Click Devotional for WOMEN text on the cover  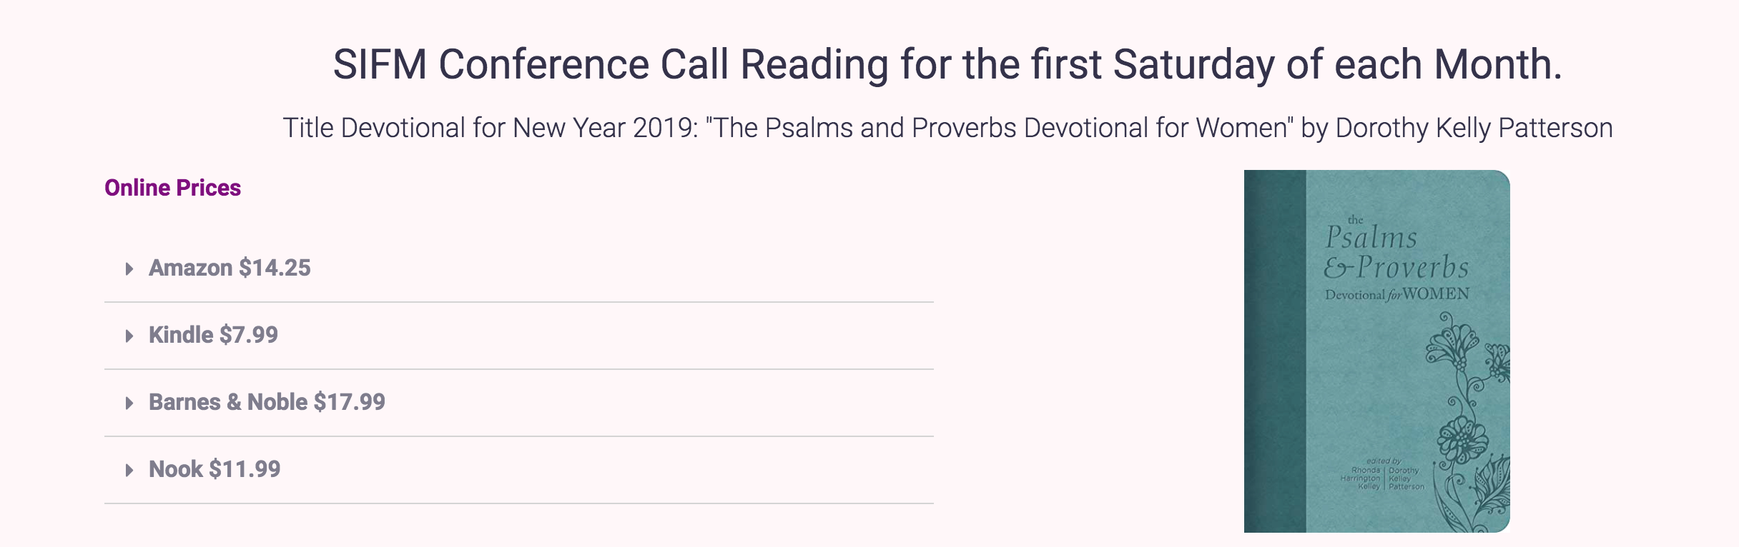click(x=1397, y=294)
